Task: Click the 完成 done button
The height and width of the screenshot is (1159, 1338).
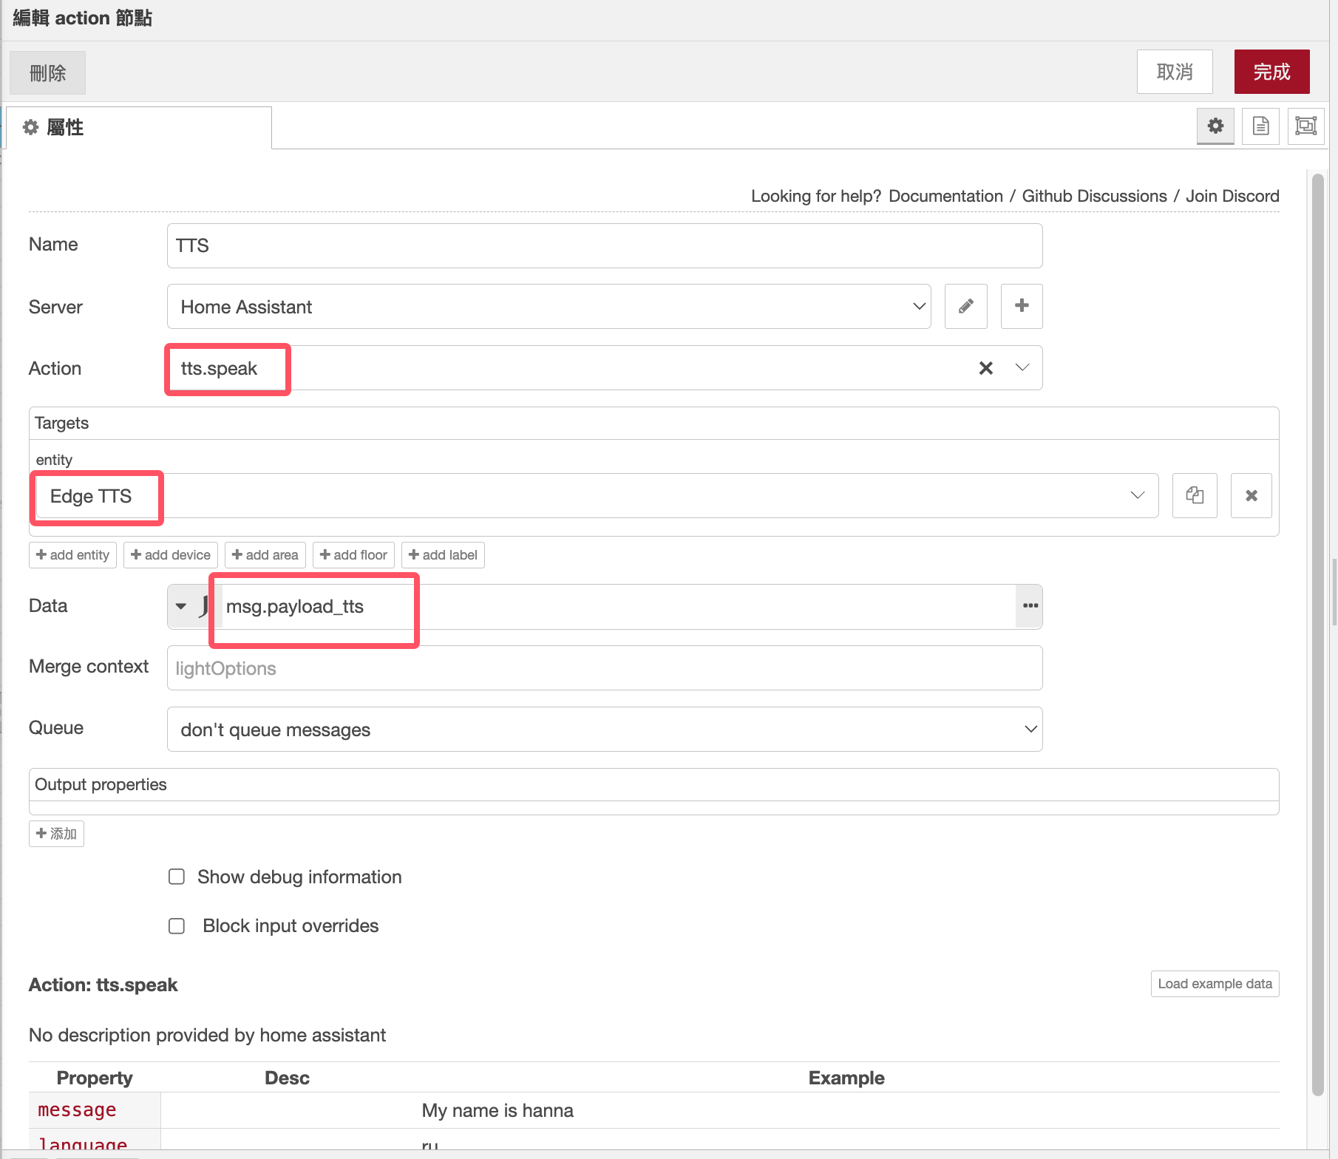Action: point(1271,72)
